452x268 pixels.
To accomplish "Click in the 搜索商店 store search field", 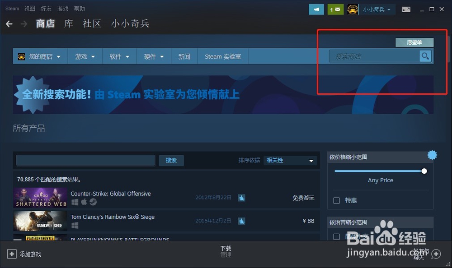I will click(x=374, y=56).
